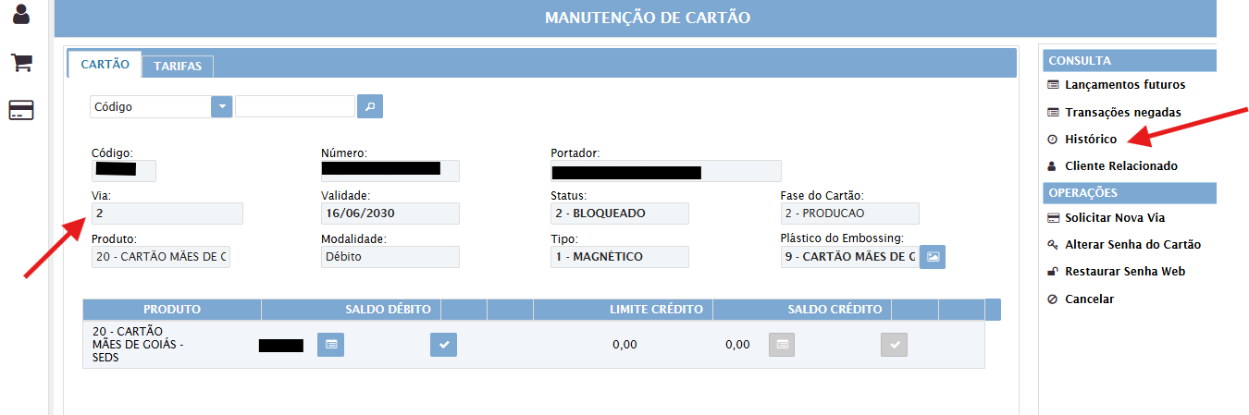Open Lançamentos futuros
The height and width of the screenshot is (415, 1249).
[x=1124, y=85]
